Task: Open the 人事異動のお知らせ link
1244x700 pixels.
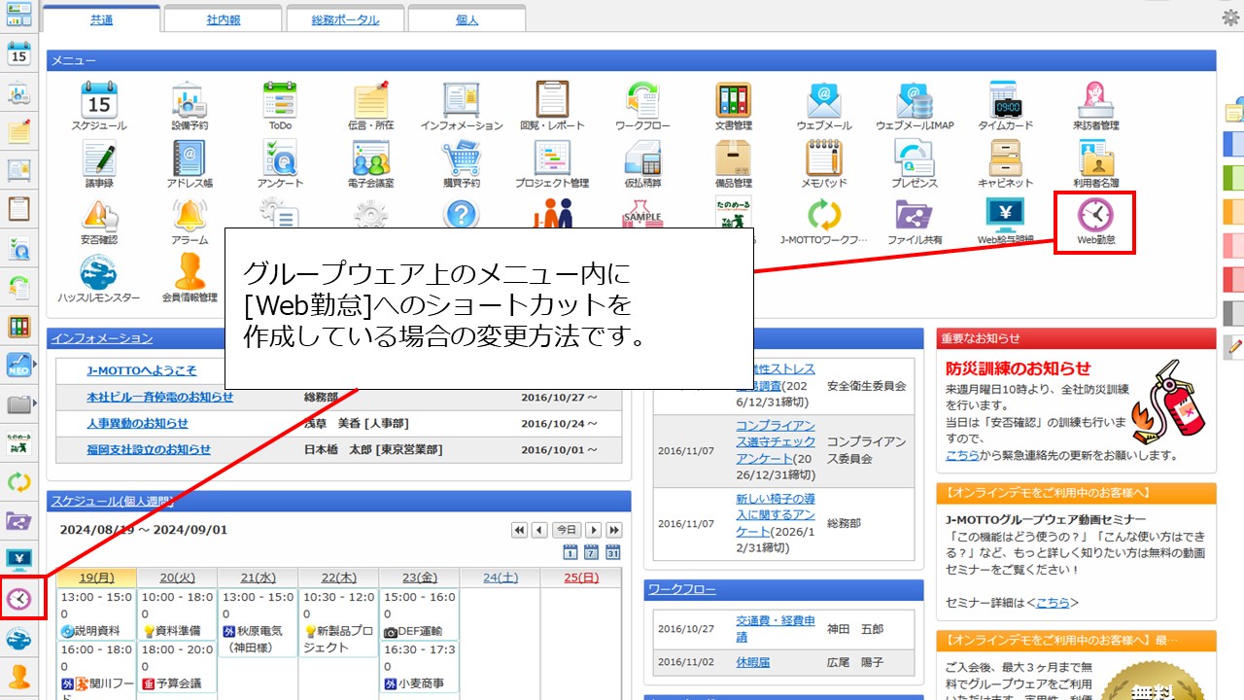Action: coord(137,424)
